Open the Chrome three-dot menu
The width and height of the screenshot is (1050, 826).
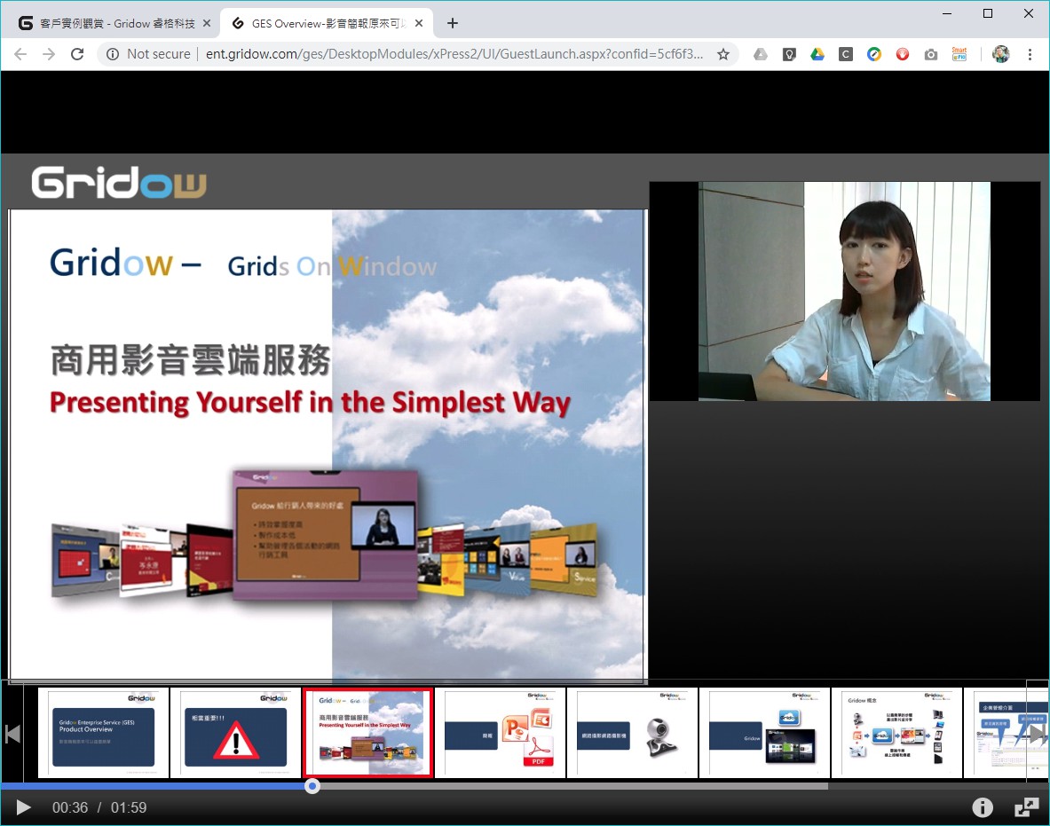pos(1030,54)
